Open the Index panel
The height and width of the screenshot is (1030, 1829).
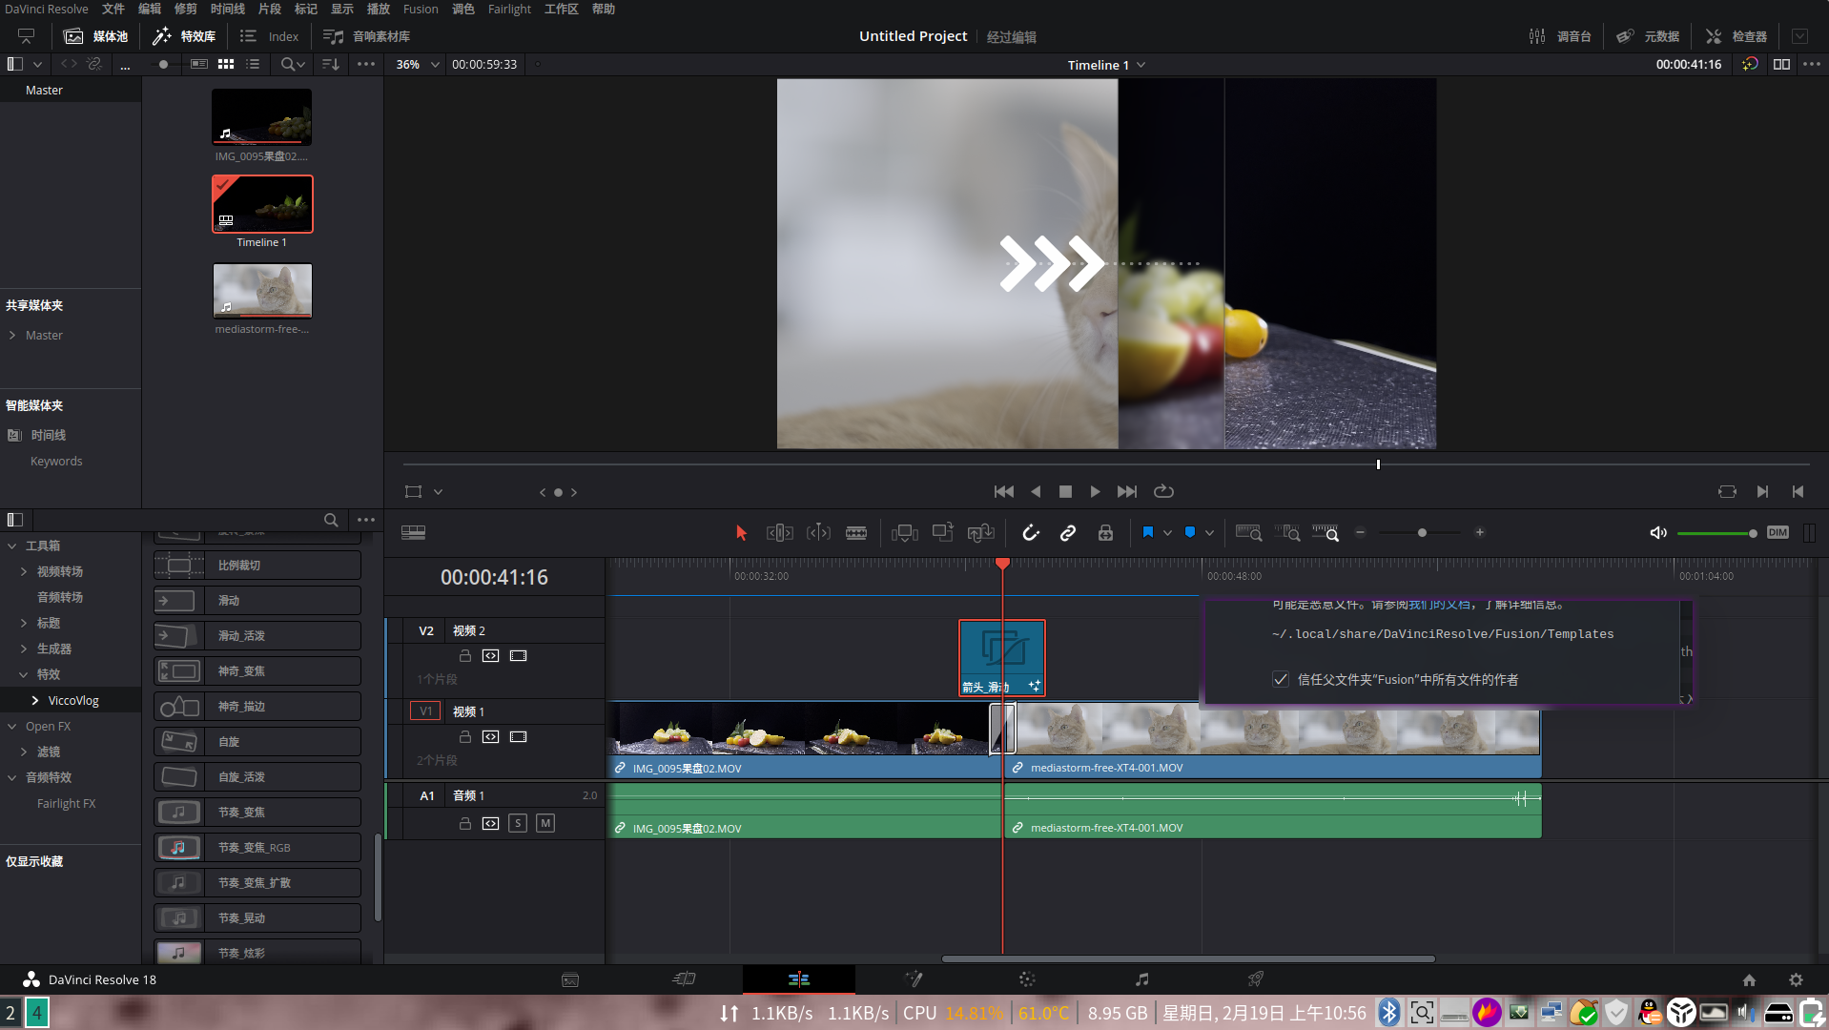[269, 36]
